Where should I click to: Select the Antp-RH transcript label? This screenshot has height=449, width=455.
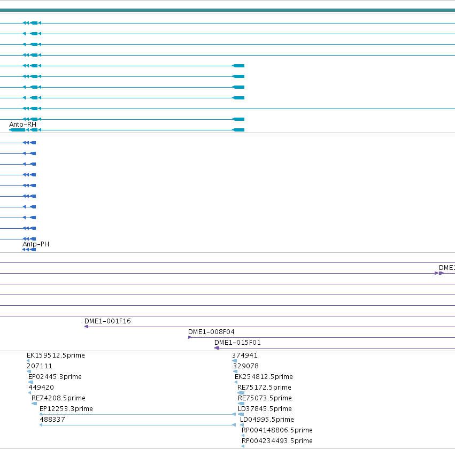[x=22, y=125]
